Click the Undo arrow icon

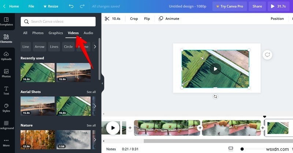(x=71, y=6)
